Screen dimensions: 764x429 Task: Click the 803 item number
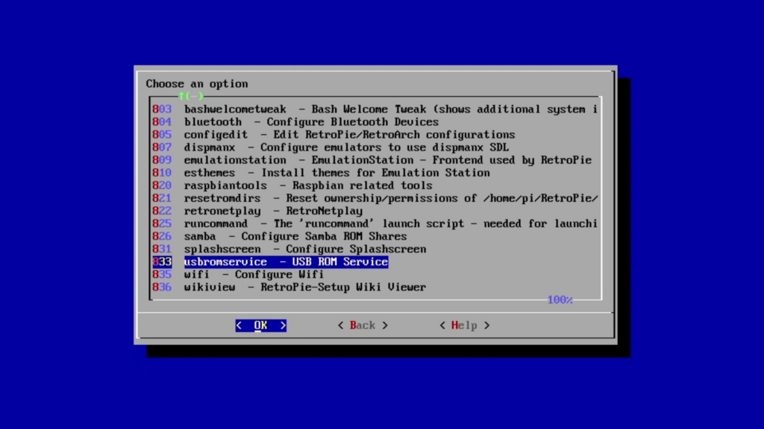[162, 109]
